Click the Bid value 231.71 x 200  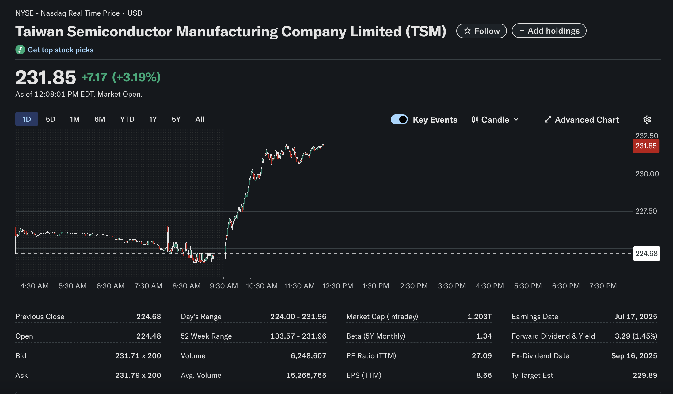click(x=138, y=356)
